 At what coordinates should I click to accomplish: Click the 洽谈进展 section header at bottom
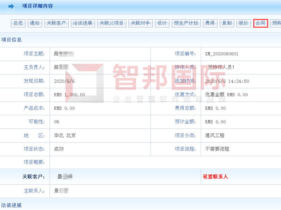pyautogui.click(x=12, y=206)
